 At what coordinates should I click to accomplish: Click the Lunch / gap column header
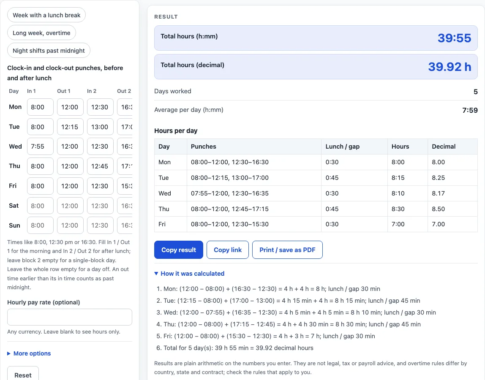(354, 147)
